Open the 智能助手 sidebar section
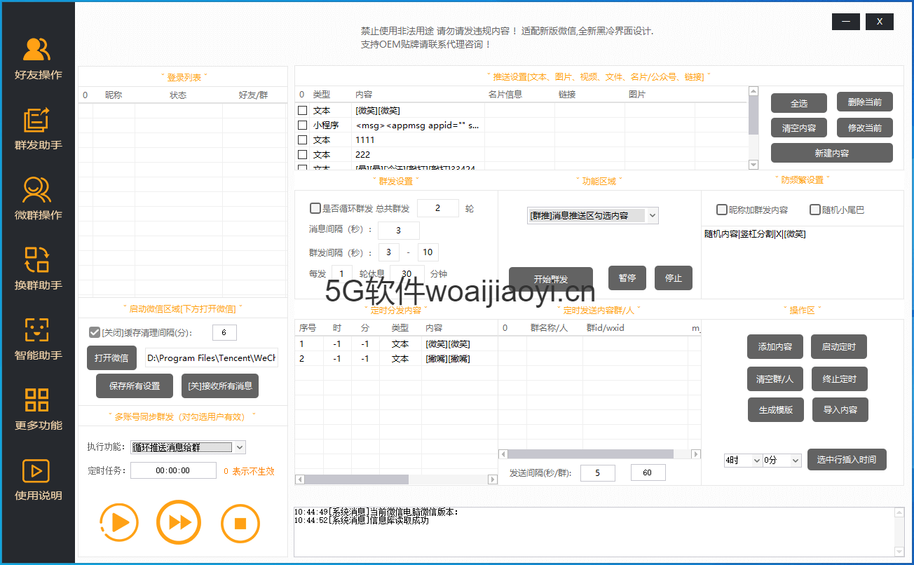The image size is (914, 565). [38, 339]
